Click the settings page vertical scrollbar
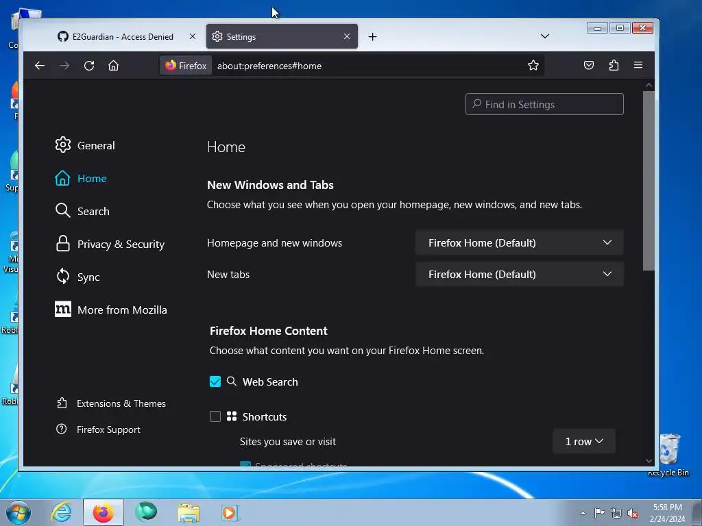The height and width of the screenshot is (526, 702). [649, 181]
